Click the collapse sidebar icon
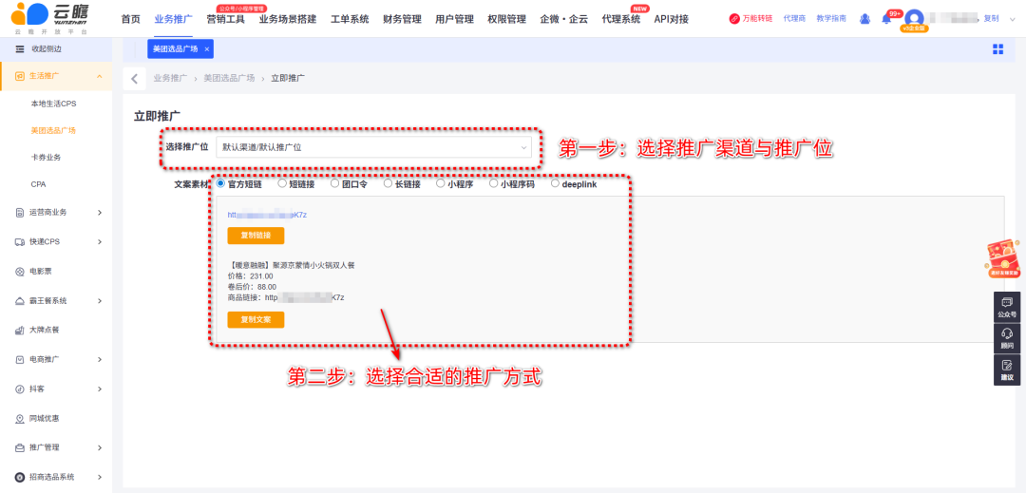This screenshot has height=493, width=1026. coord(20,49)
